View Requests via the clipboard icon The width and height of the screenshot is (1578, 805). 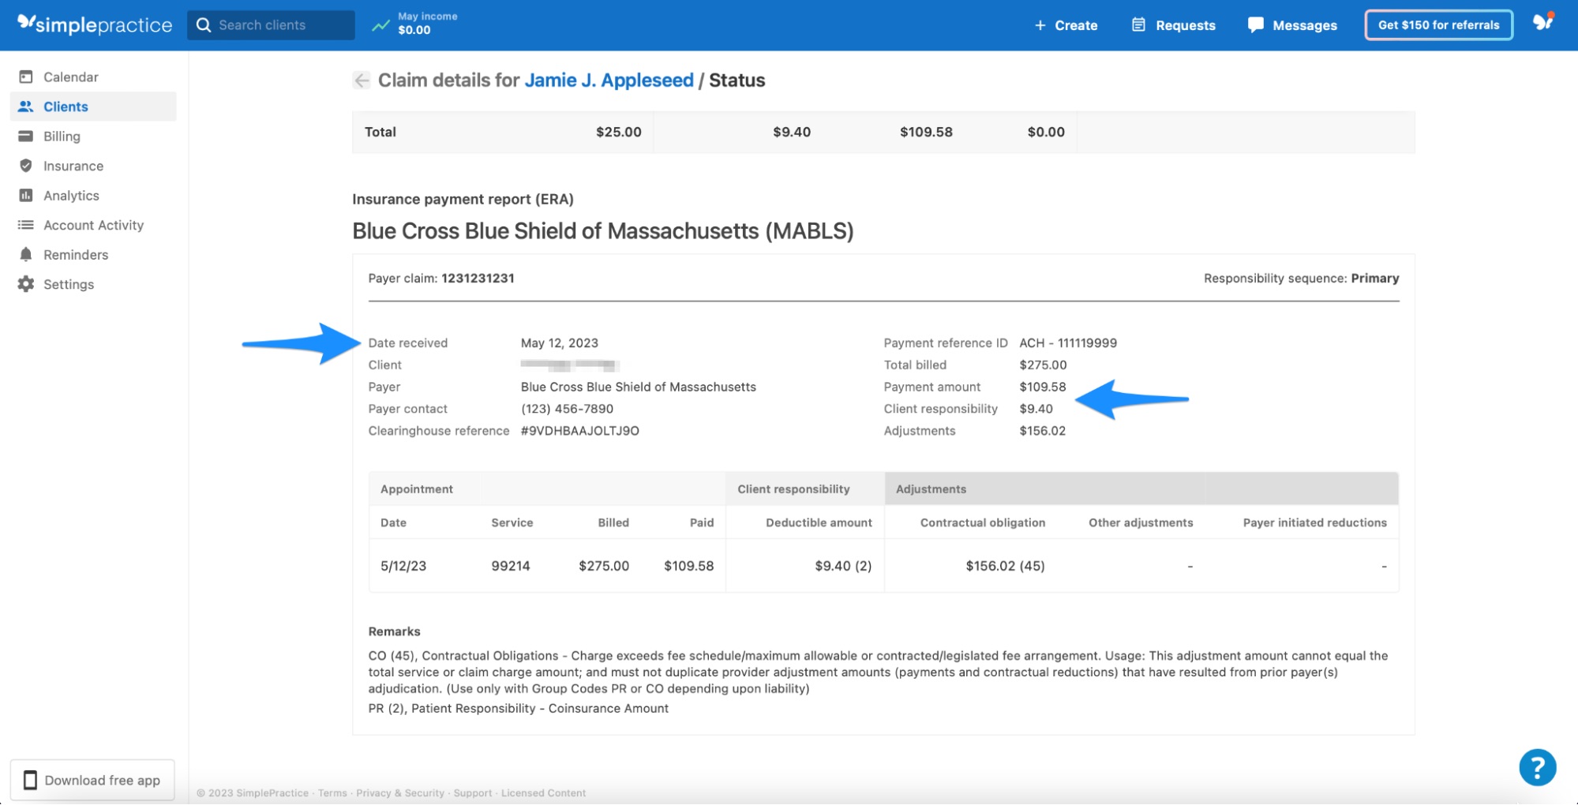pyautogui.click(x=1138, y=24)
